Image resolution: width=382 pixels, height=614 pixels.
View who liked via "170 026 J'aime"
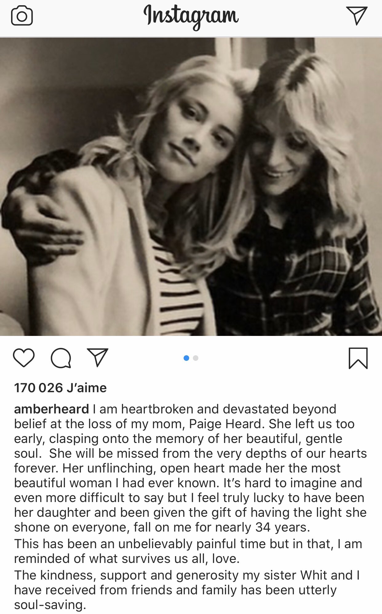[60, 388]
